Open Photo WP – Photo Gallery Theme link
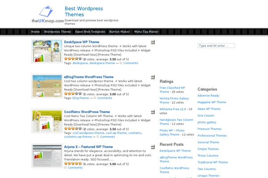 point(172,133)
